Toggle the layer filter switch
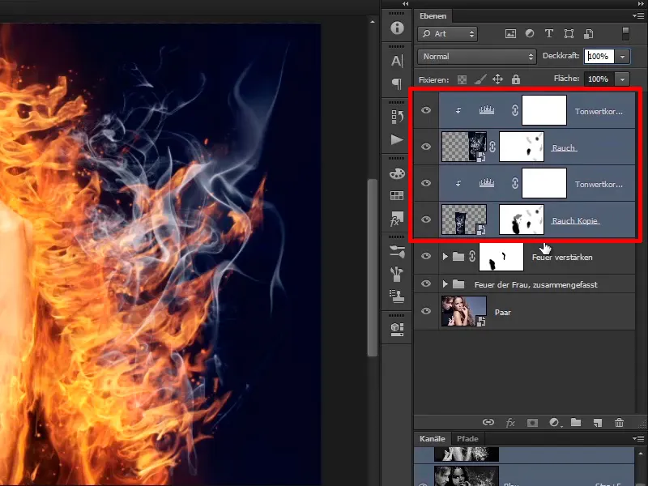Image resolution: width=648 pixels, height=486 pixels. [625, 34]
